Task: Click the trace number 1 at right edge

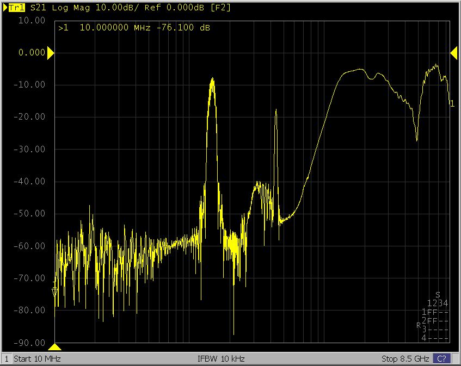Action: pos(452,104)
